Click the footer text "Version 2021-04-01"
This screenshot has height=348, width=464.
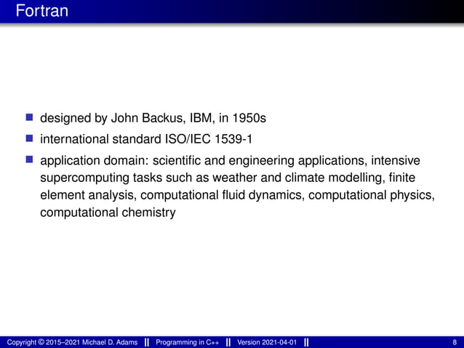267,342
